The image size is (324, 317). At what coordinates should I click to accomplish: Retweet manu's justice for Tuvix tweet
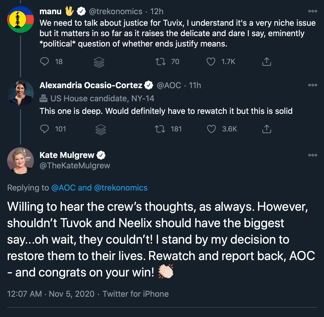[x=160, y=62]
